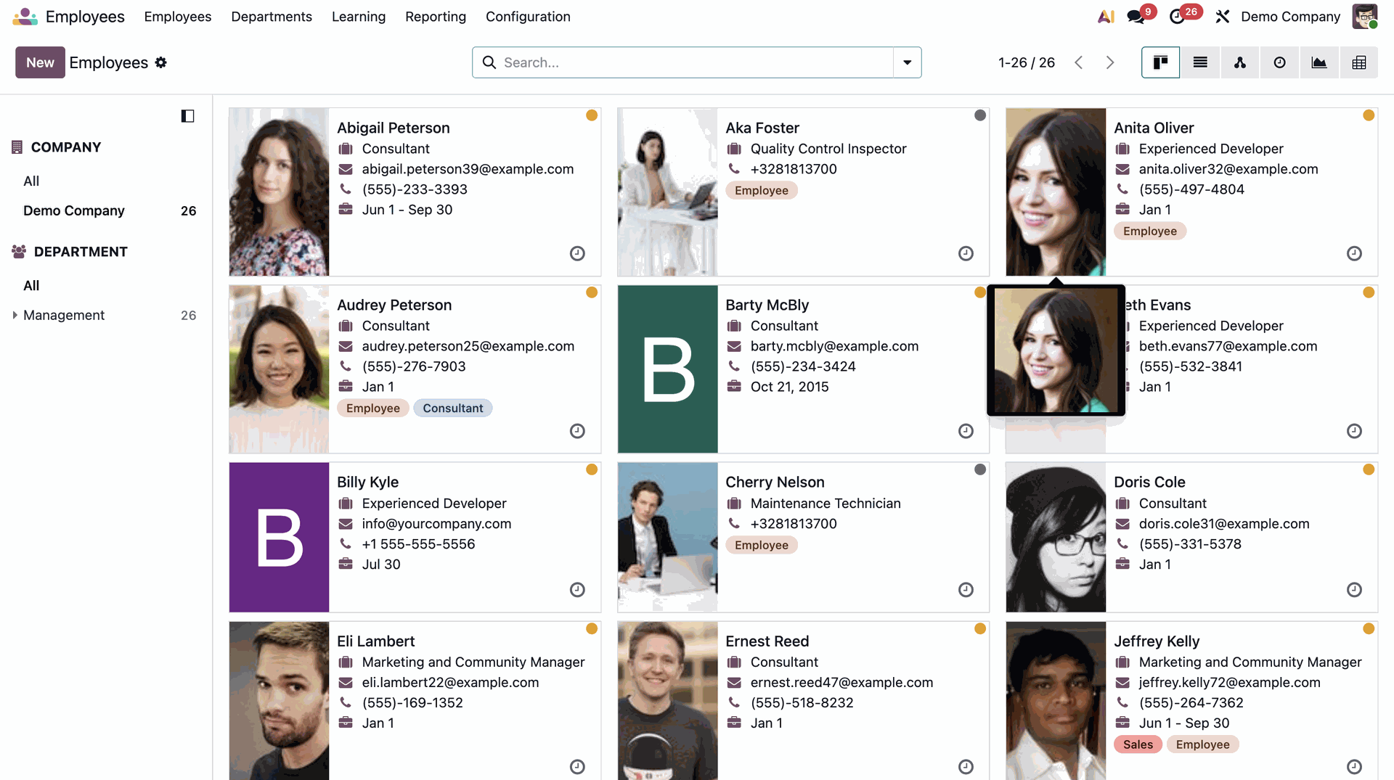The height and width of the screenshot is (780, 1394).
Task: Collapse the left filter sidebar panel
Action: 187,116
